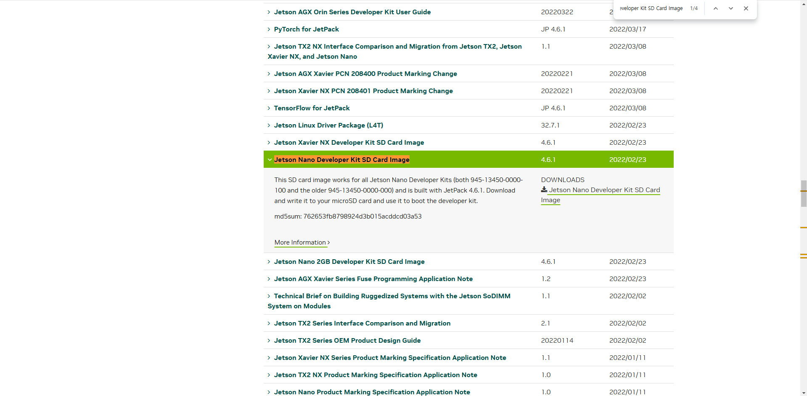
Task: Expand Jetson AGX Xavier Series Fuse Programming chevron
Action: (269, 279)
